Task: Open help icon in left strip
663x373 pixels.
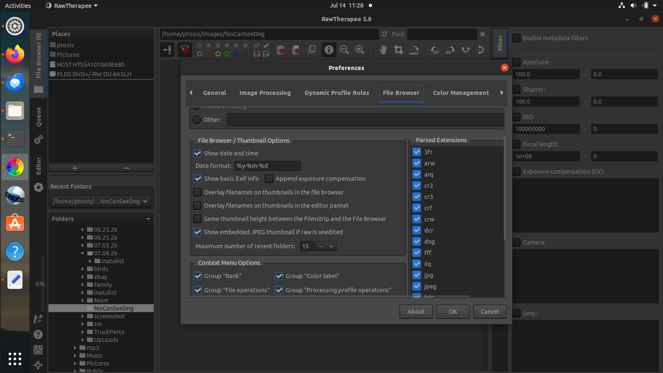Action: click(38, 334)
